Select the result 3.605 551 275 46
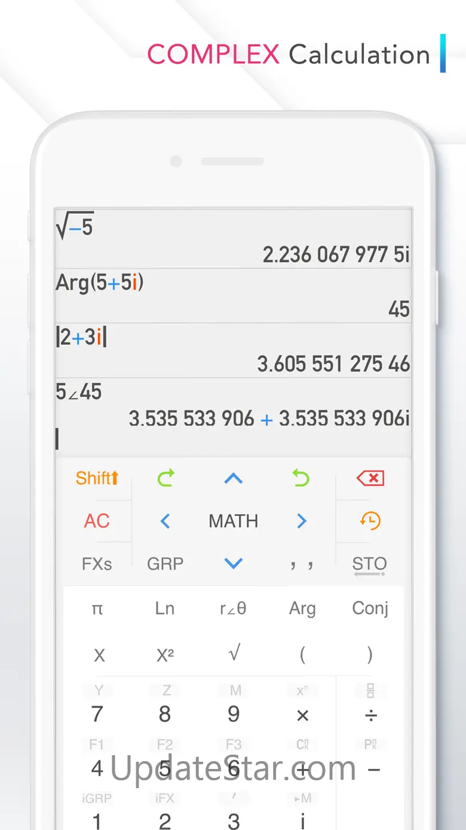The image size is (466, 830). click(334, 364)
